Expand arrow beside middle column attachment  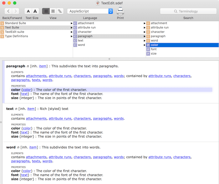pos(145,23)
